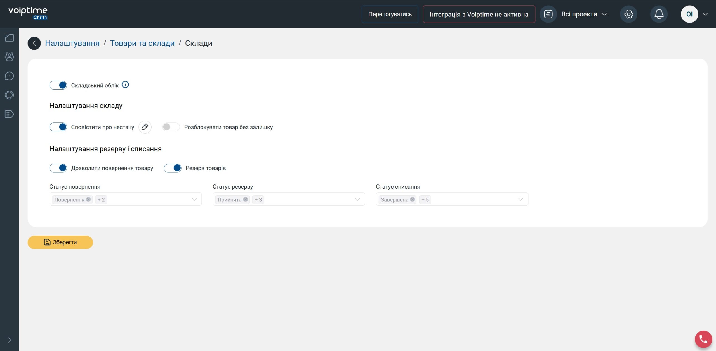
Task: Open the OI user avatar
Action: pos(689,14)
